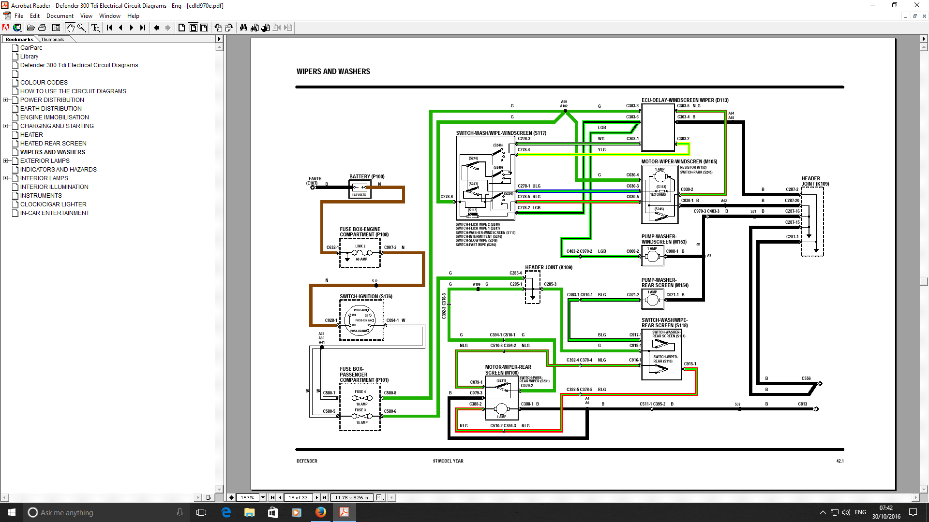Click the 11.78 x 8.26 in page size
Viewport: 929px width, 522px height.
coord(352,497)
